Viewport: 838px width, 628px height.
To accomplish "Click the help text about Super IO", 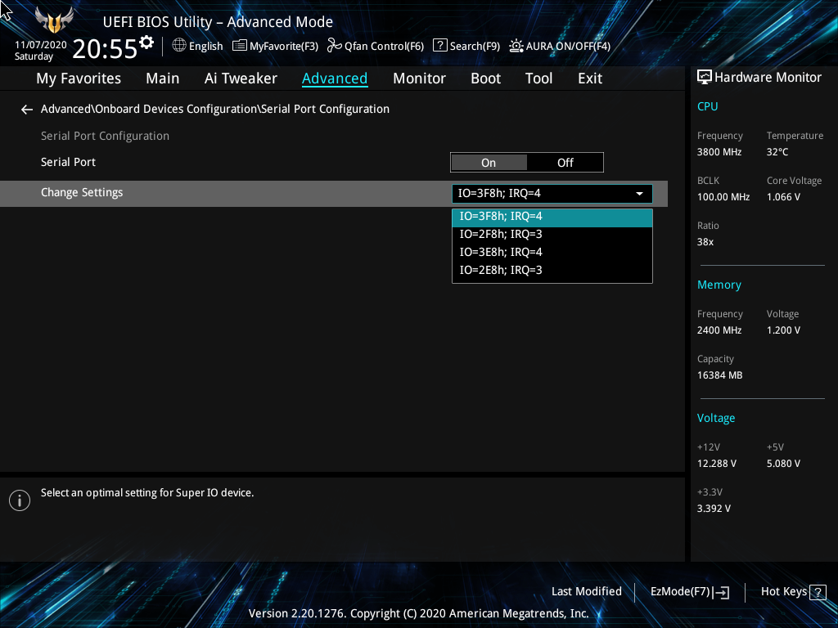I will (147, 493).
